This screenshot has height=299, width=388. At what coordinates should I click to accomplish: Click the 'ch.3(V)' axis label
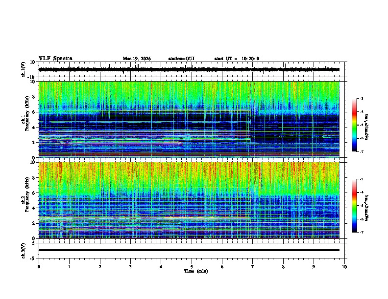coord(24,251)
